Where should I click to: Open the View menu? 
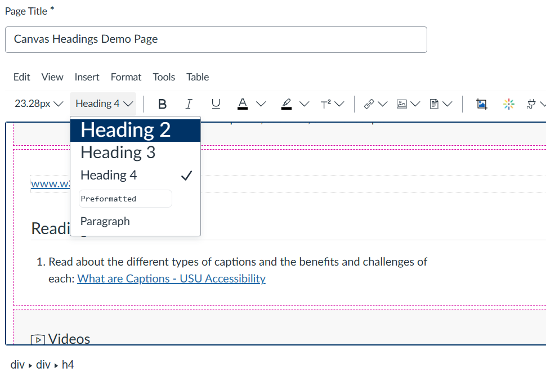[52, 77]
